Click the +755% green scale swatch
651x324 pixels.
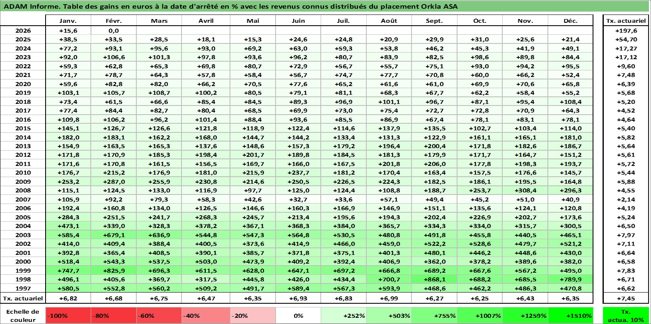coord(434,315)
